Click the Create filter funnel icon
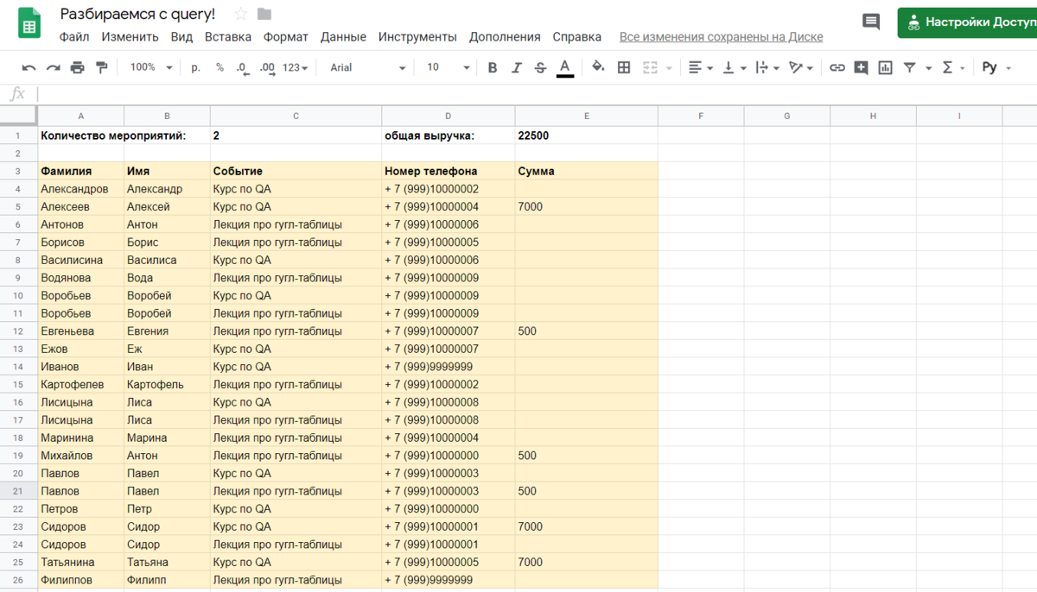This screenshot has width=1037, height=592. tap(910, 67)
